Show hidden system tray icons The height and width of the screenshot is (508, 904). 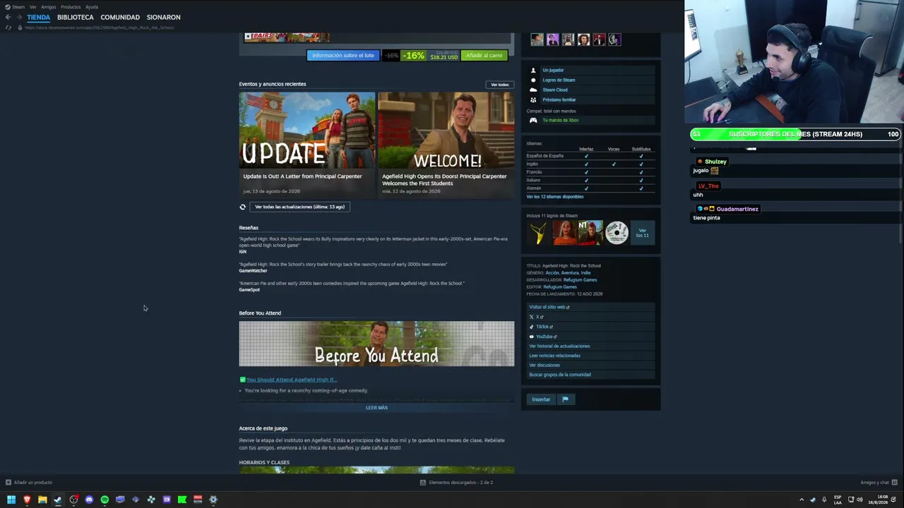pos(802,500)
